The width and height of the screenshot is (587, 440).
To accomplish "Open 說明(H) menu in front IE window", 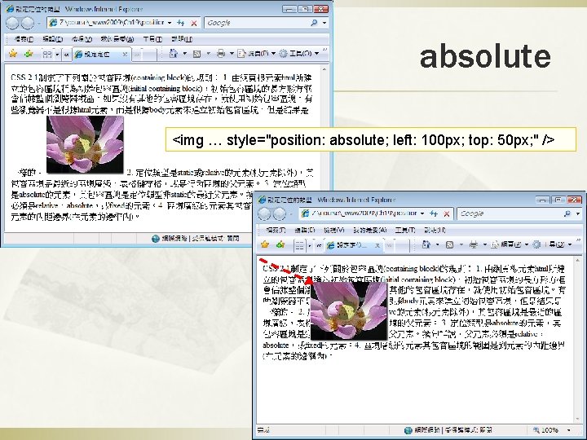I will tap(435, 230).
